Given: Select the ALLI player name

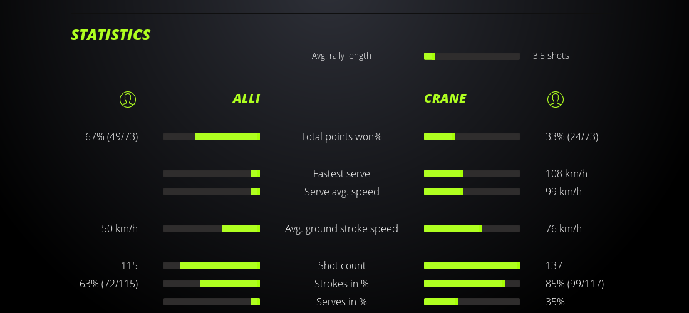Looking at the screenshot, I should tap(246, 98).
